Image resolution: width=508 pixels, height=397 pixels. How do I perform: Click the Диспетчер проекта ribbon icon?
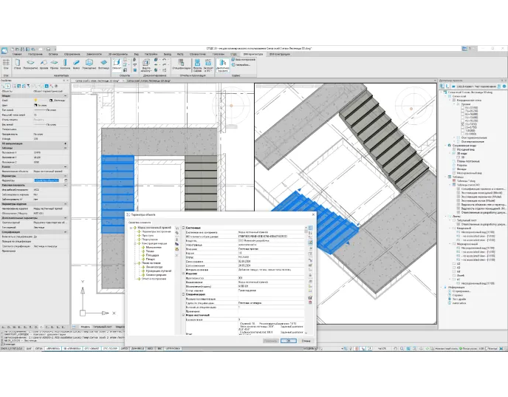tap(222, 65)
